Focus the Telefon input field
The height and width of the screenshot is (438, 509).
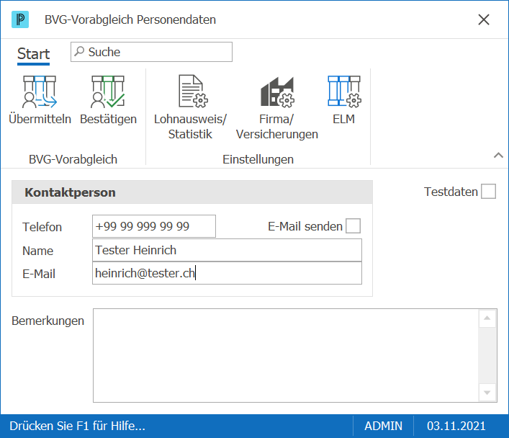(154, 226)
